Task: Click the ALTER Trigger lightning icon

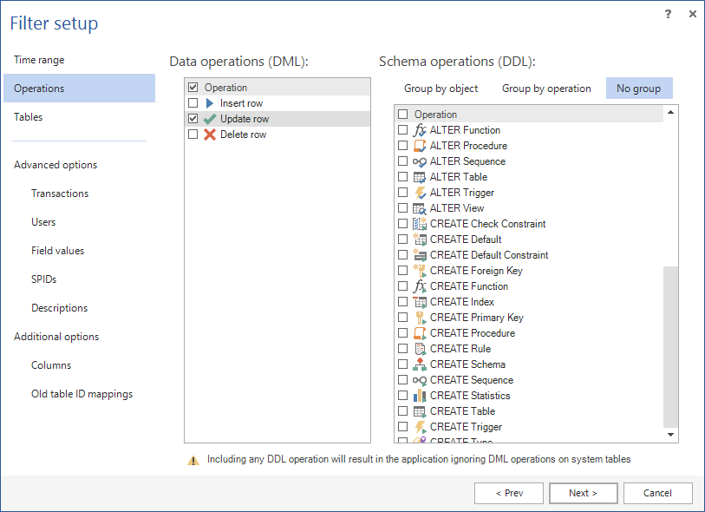Action: [420, 193]
